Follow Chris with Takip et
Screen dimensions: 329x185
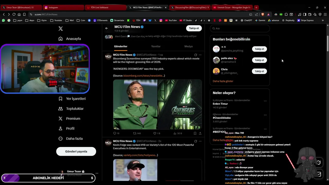259,71
